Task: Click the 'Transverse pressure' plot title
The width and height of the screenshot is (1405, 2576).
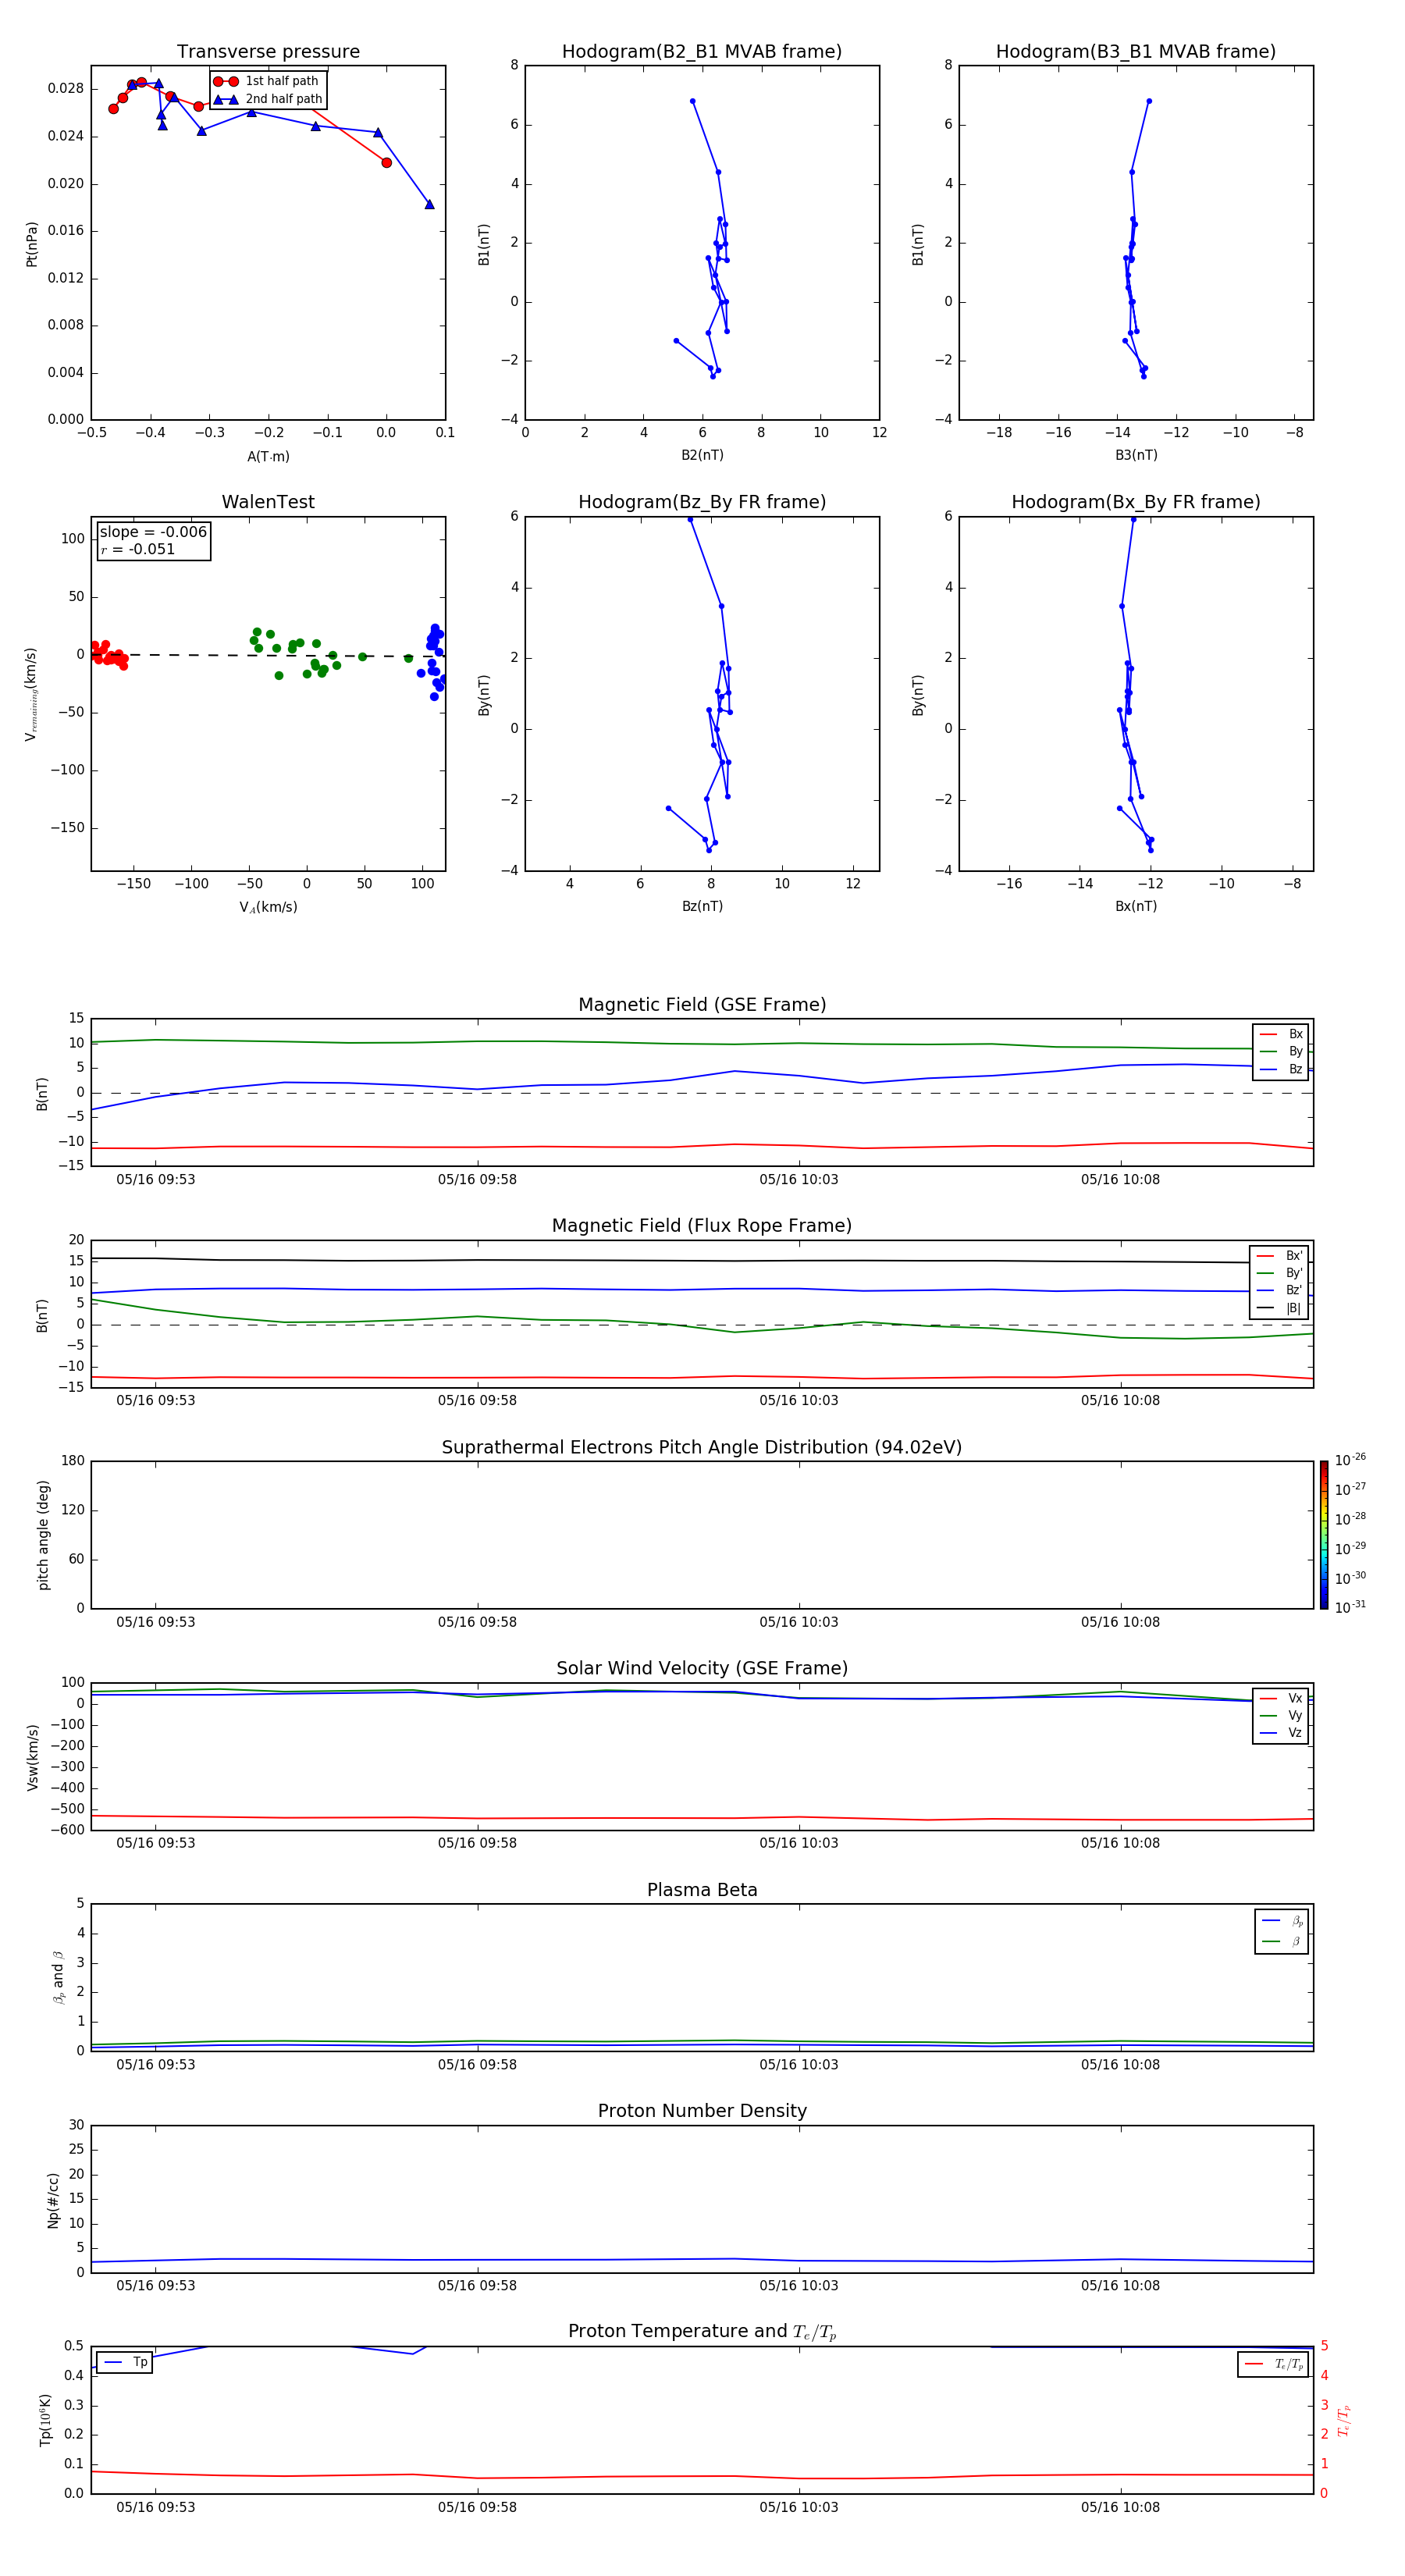Action: tap(268, 52)
